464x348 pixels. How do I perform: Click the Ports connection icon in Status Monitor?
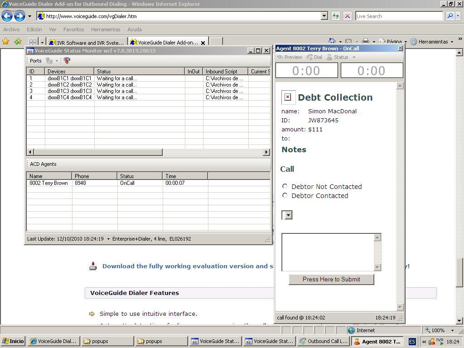tap(49, 61)
